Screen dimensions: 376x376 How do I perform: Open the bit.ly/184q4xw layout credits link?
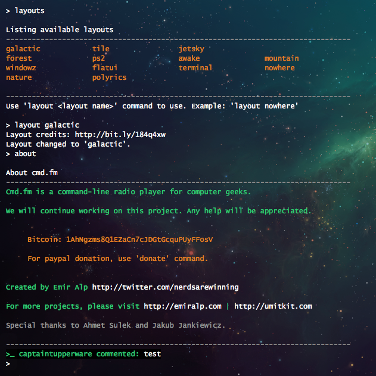pyautogui.click(x=120, y=135)
